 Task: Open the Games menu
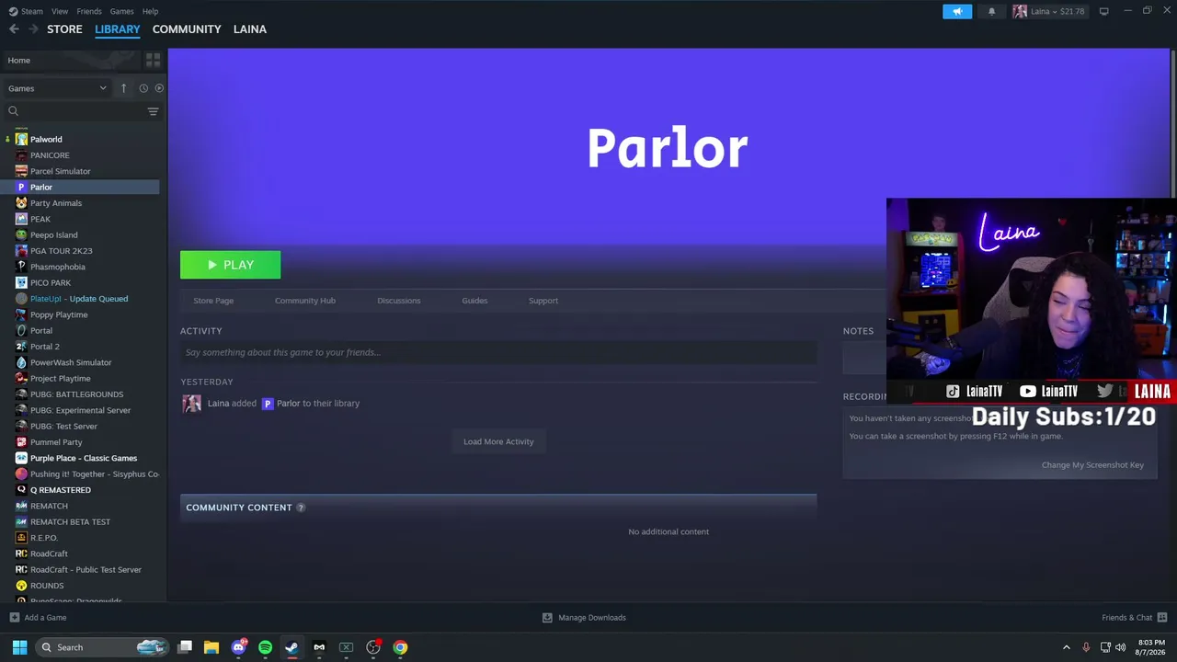point(121,11)
